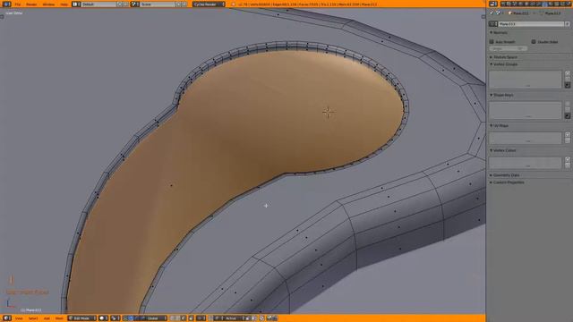Remove vertex color layer minus icon
The image size is (573, 322).
[568, 165]
